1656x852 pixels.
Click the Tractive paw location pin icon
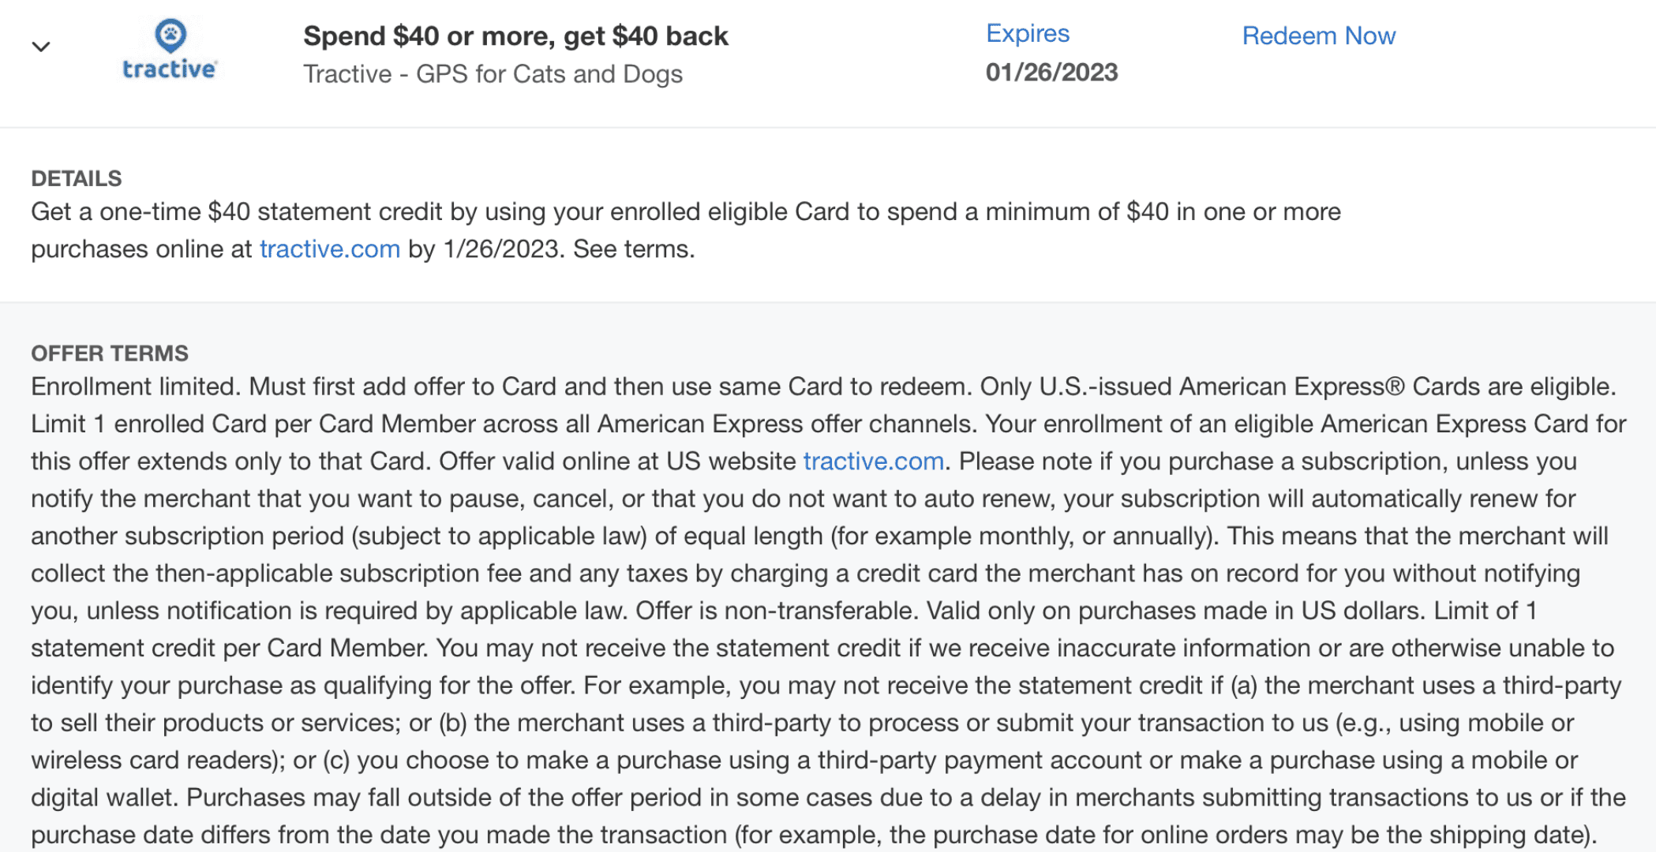click(x=170, y=35)
